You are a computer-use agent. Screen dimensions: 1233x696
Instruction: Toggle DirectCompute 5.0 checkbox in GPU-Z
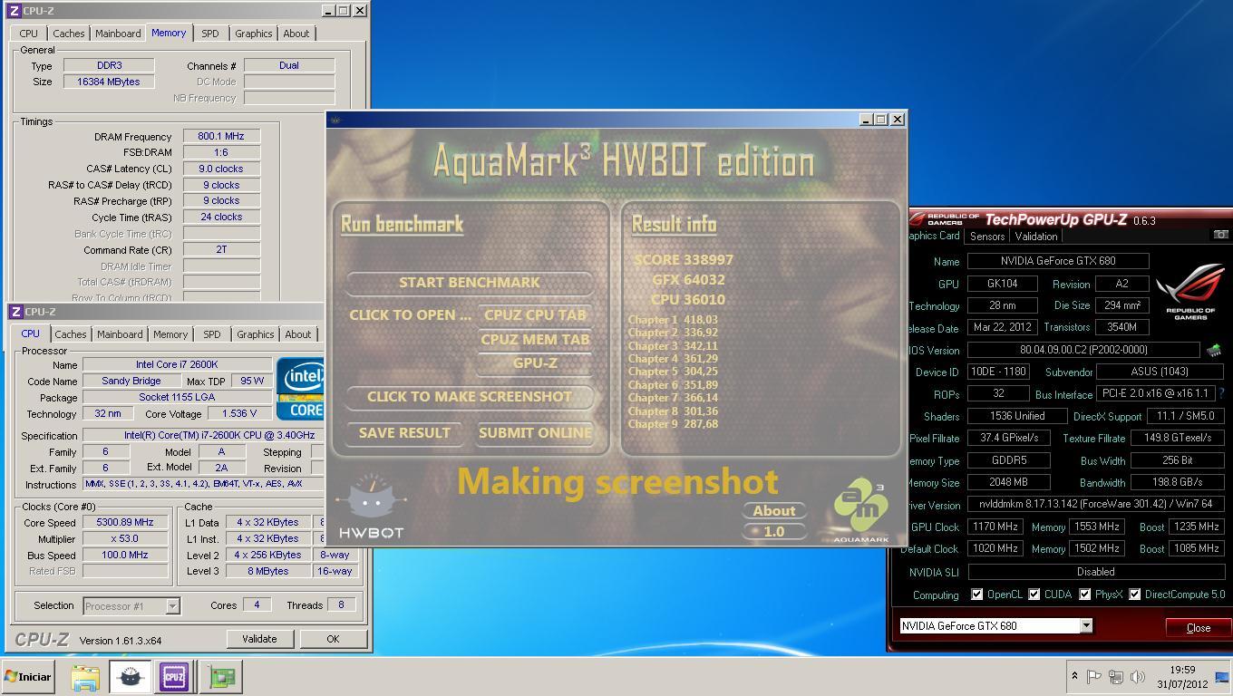(1134, 594)
